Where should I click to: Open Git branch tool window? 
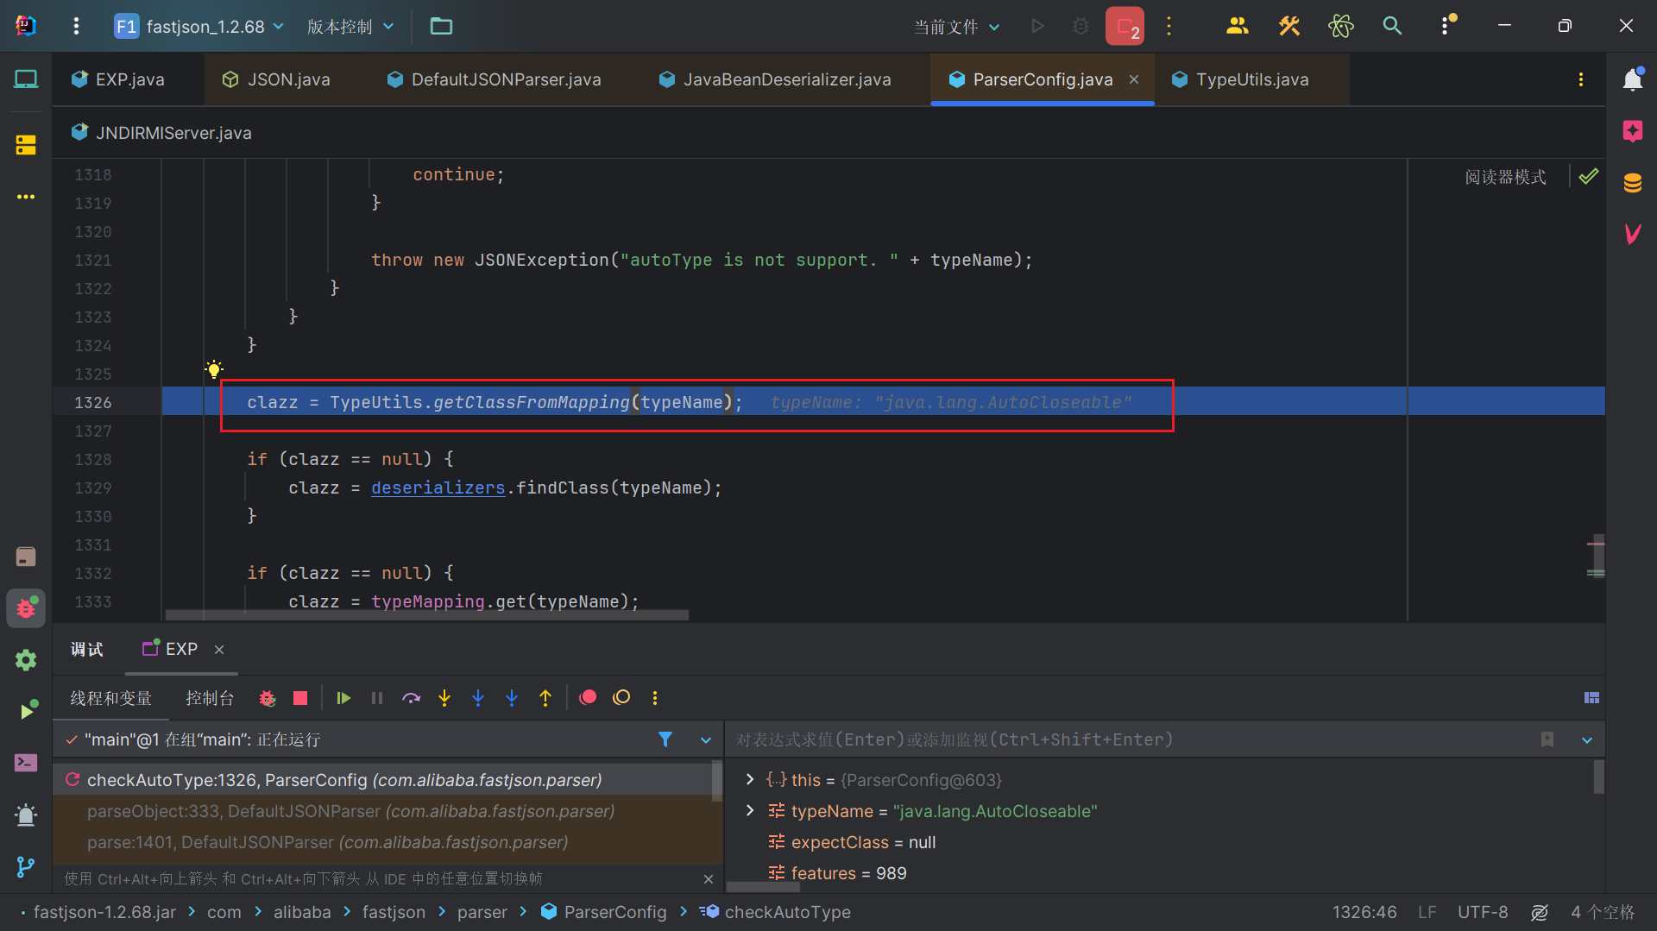26,867
